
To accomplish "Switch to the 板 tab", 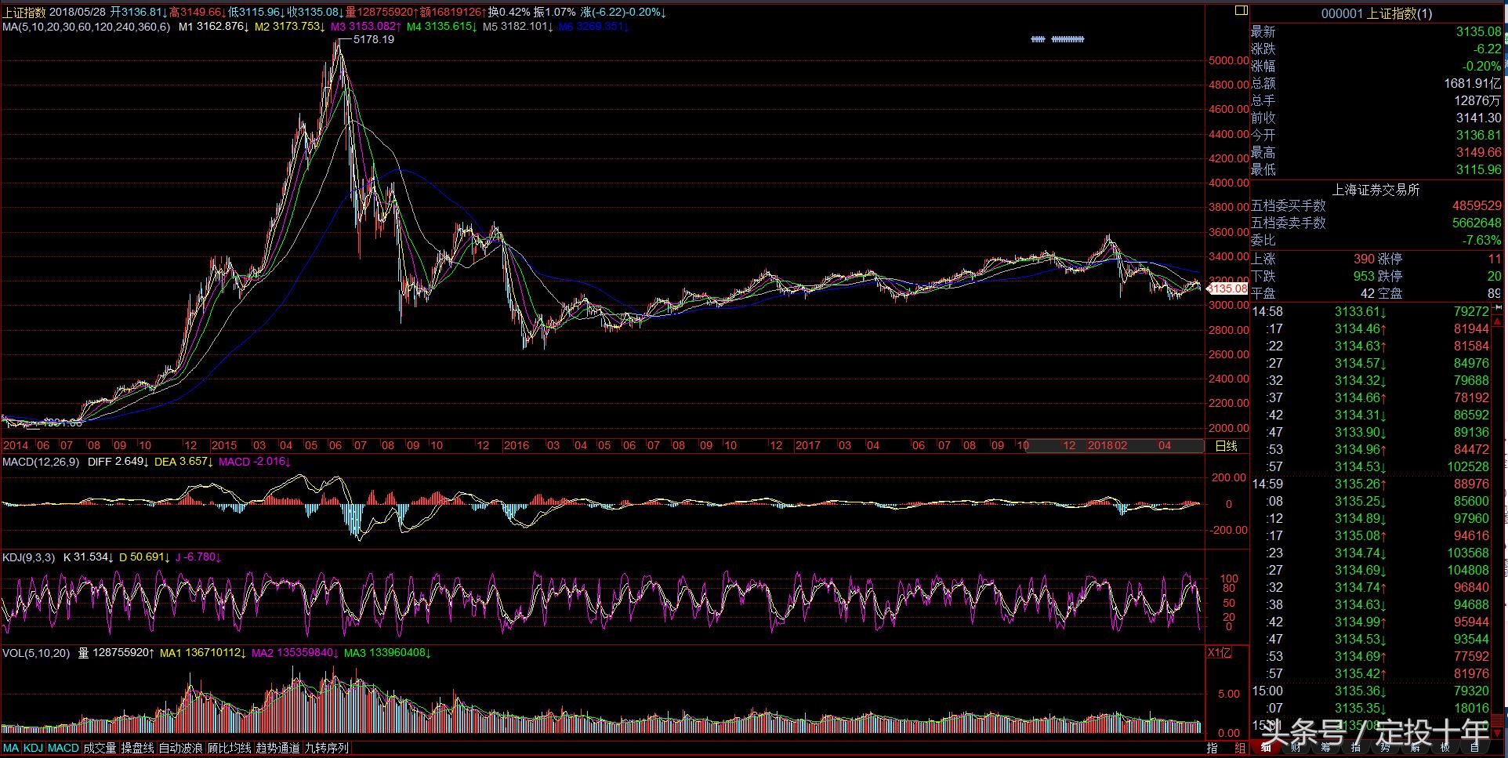I will [1445, 749].
